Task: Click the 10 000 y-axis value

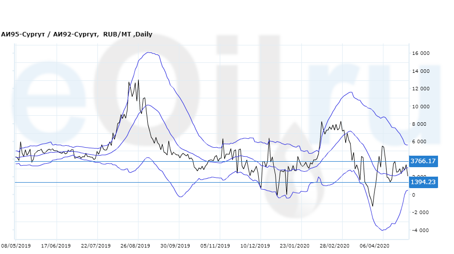Action: click(420, 107)
